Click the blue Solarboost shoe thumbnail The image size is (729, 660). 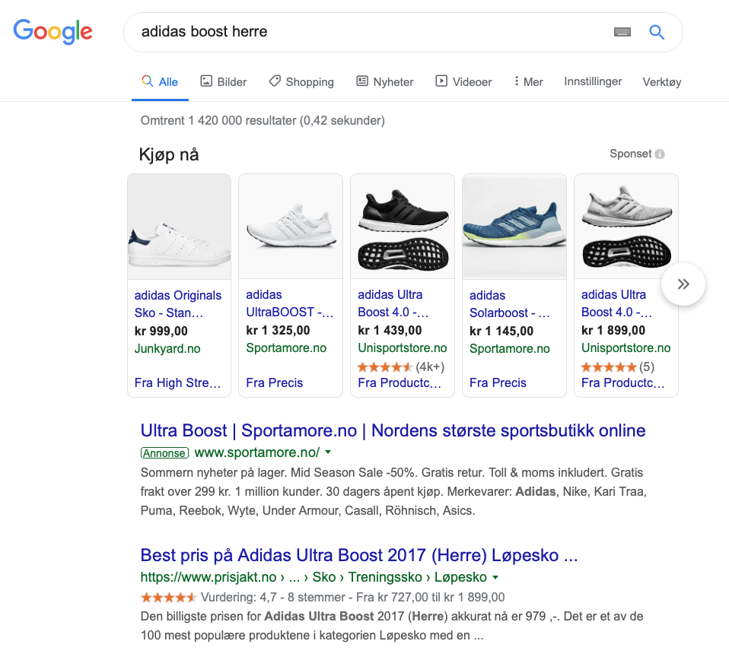514,227
